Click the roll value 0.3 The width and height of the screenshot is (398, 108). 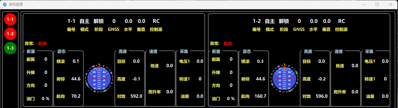(x=260, y=61)
